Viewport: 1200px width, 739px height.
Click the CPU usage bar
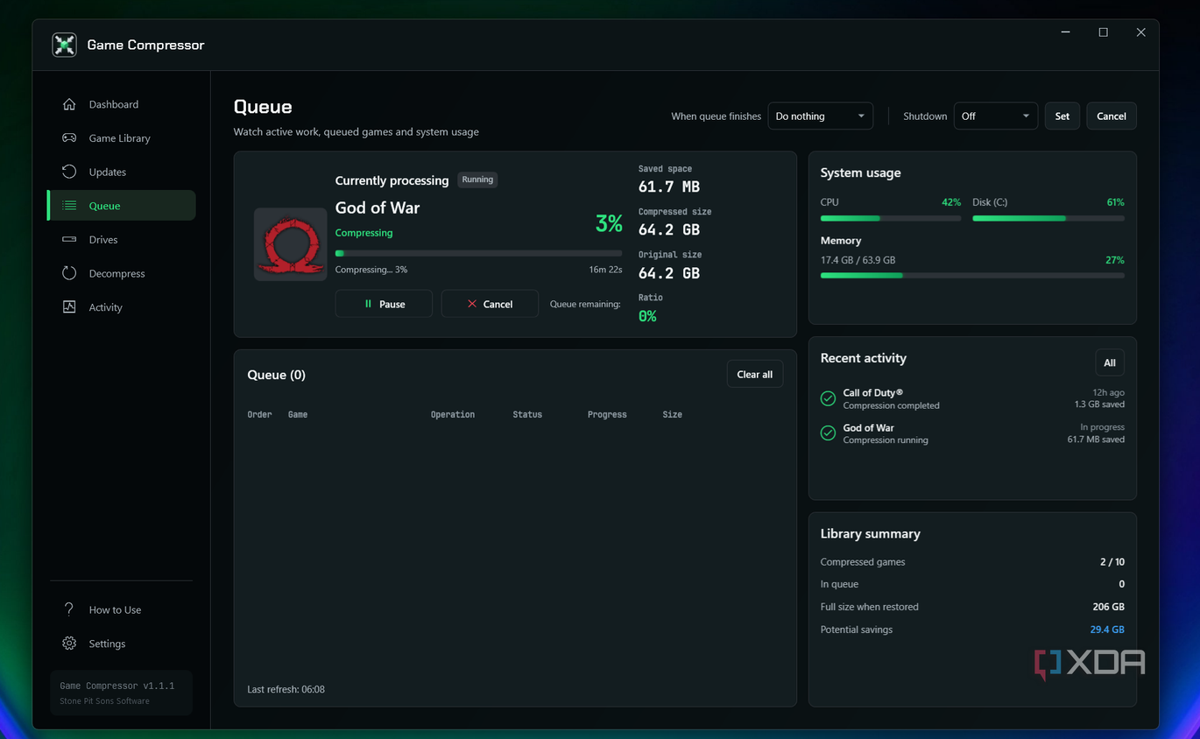[x=891, y=218]
